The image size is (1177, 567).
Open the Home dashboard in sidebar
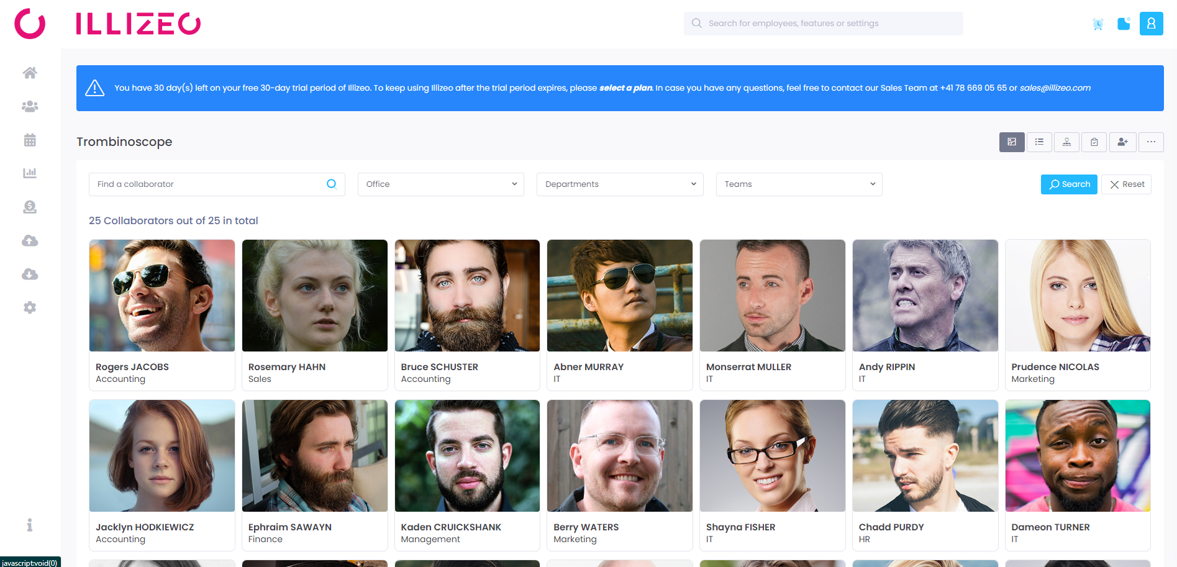click(30, 73)
